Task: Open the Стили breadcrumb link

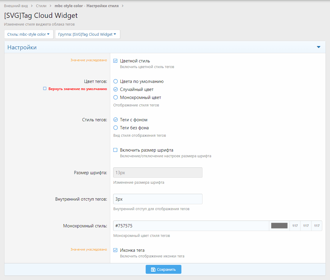Action: 41,6
